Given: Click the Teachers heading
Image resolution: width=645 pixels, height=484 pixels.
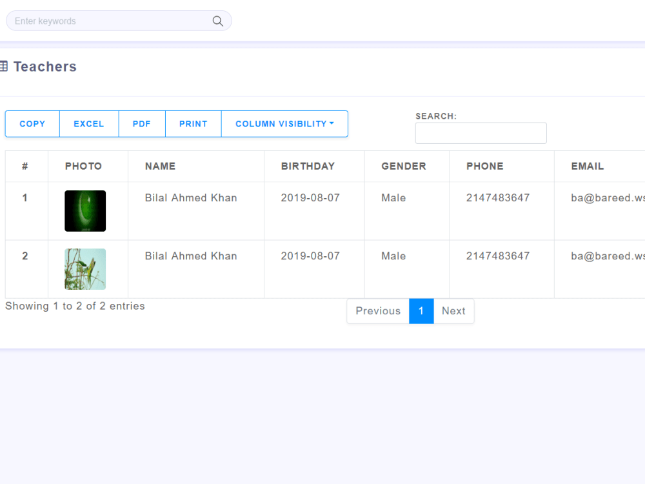Looking at the screenshot, I should point(45,66).
